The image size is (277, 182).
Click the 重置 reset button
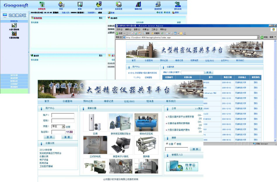67,137
